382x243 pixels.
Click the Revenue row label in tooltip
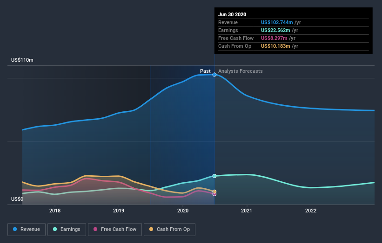coord(228,22)
